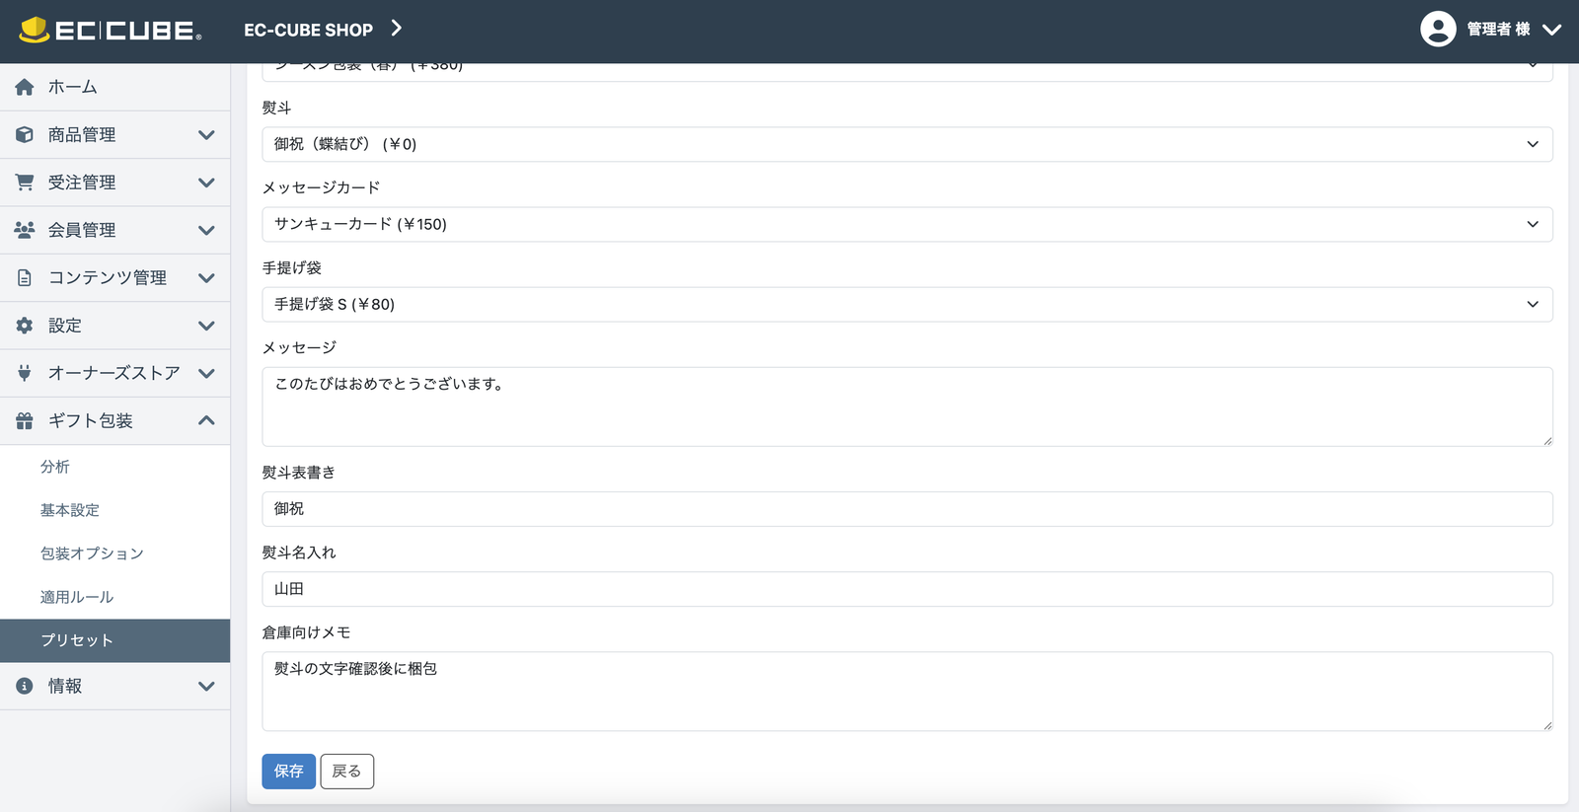This screenshot has height=812, width=1579.
Task: Click the product management cube icon
Action: (25, 135)
